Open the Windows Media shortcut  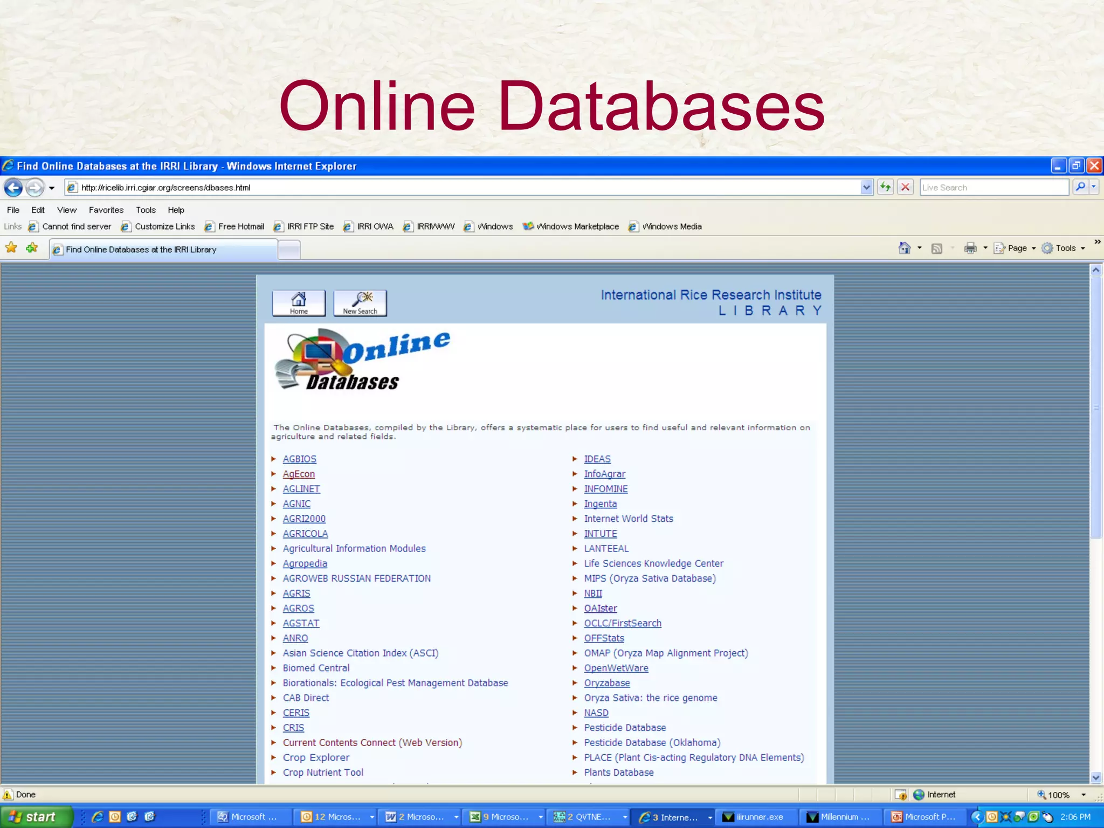point(665,226)
